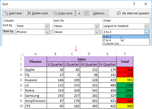Screen dimensions: 152x109
Task: Open the sort Options dialog
Action: (x=100, y=13)
